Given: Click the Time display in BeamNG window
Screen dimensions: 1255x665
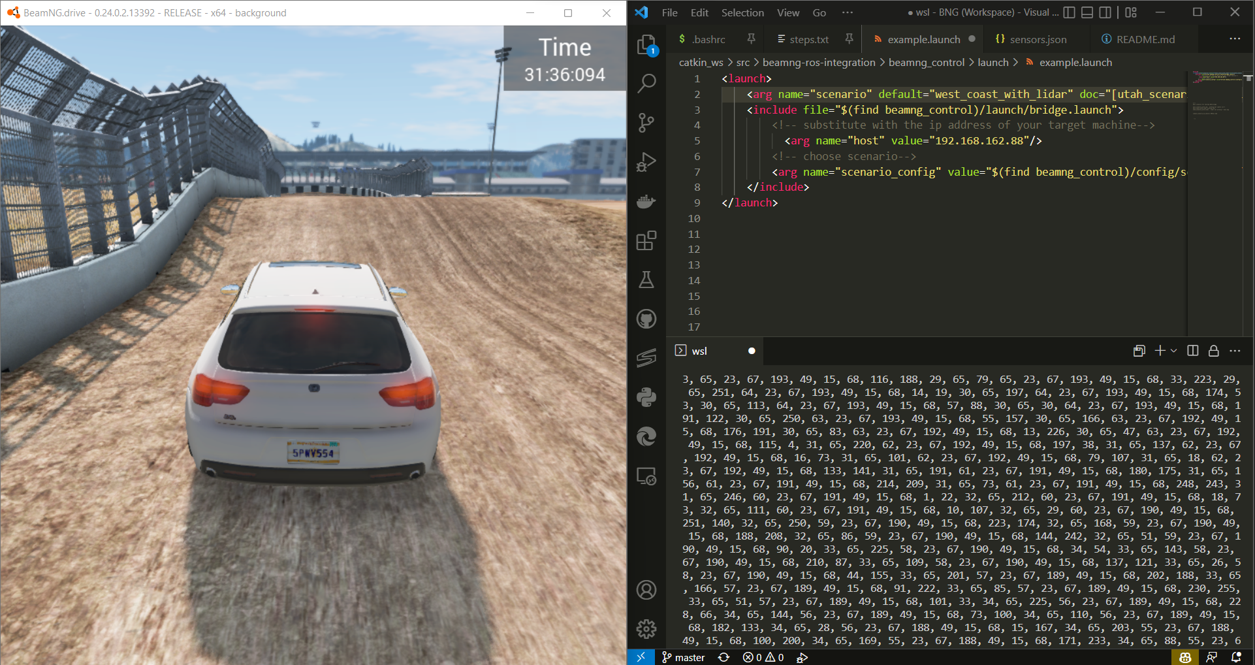Looking at the screenshot, I should (x=565, y=59).
